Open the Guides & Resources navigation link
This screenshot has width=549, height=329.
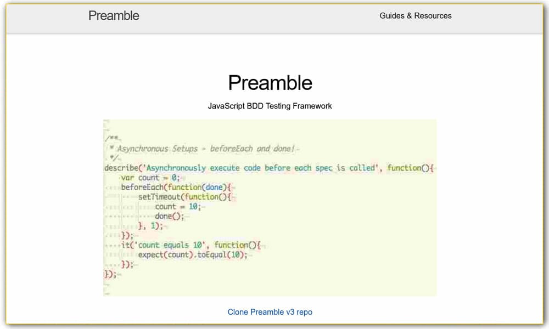[x=415, y=16]
